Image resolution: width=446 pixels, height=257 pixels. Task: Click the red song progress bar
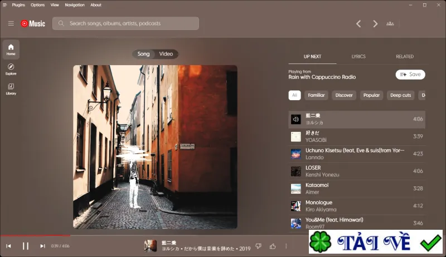(x=35, y=235)
